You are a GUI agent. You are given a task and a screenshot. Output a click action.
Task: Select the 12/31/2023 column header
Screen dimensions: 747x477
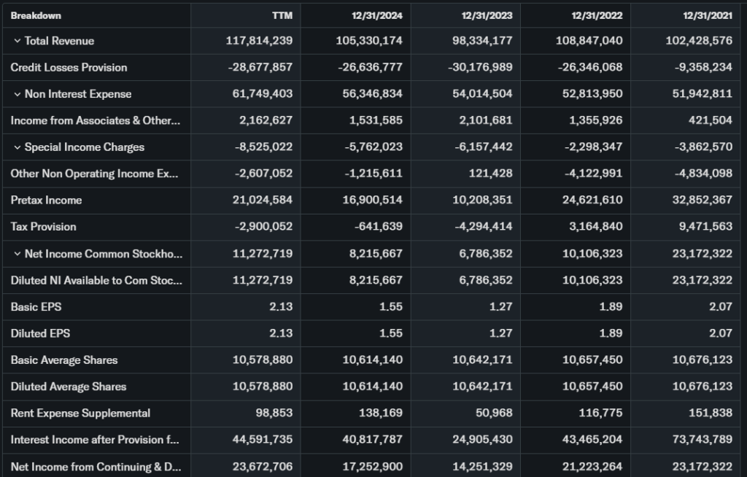[x=486, y=15]
